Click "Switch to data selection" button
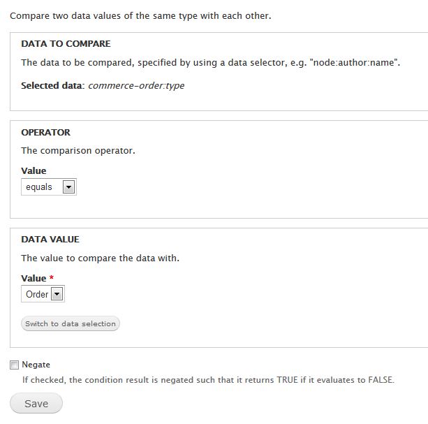Viewport: 428px width, 424px height. pos(71,323)
